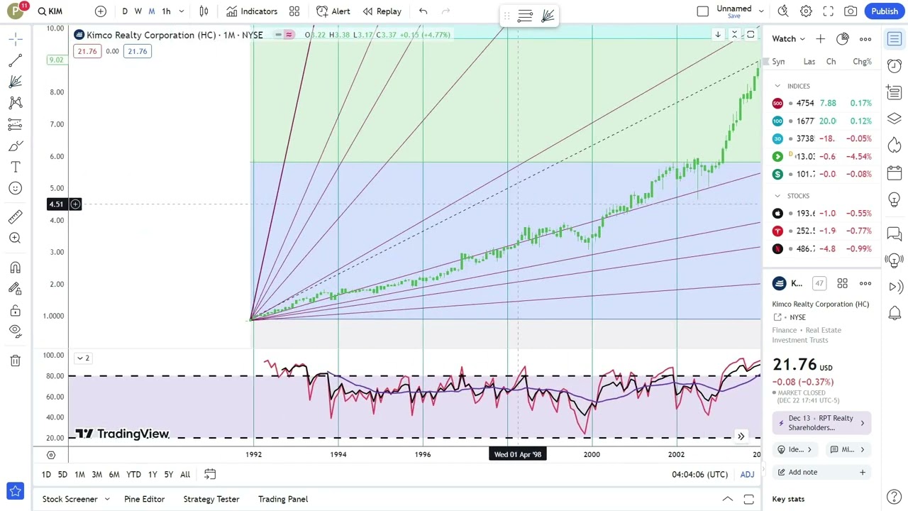Select the crosshair cursor tool
908x511 pixels.
15,40
